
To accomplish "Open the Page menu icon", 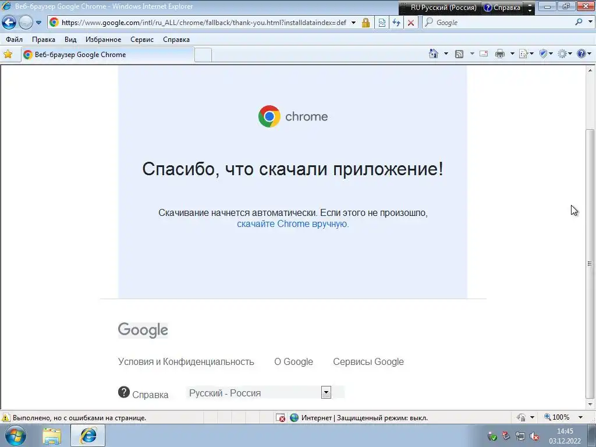I will point(526,54).
